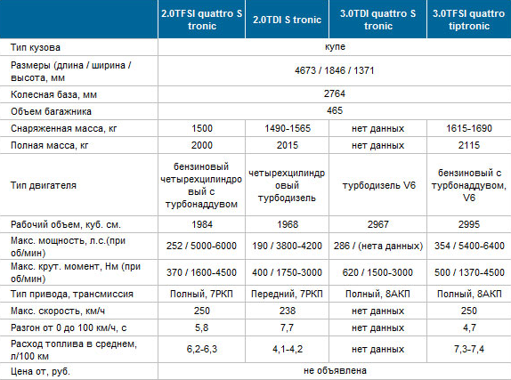This screenshot has height=380, width=511.
Task: Click the Тип кузова row label
Action: coord(36,47)
